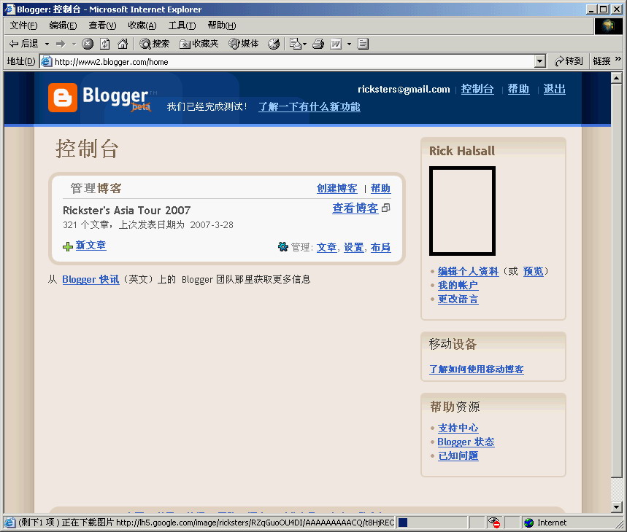Open the 设置 management link
627x532 pixels.
[x=354, y=248]
